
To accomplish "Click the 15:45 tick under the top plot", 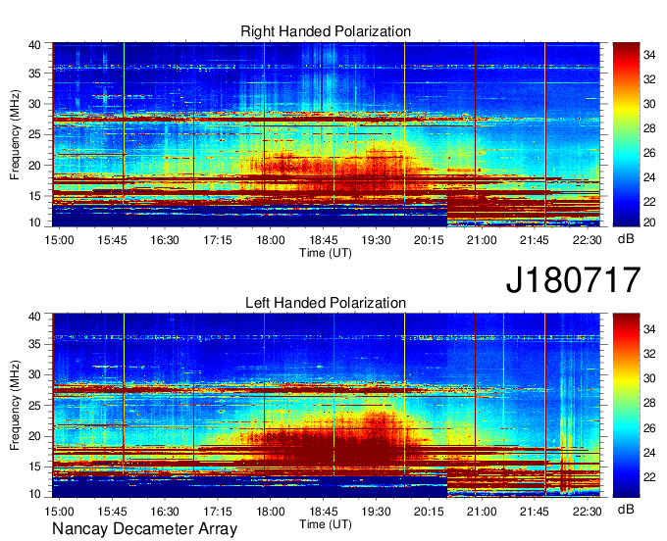I will coord(112,240).
